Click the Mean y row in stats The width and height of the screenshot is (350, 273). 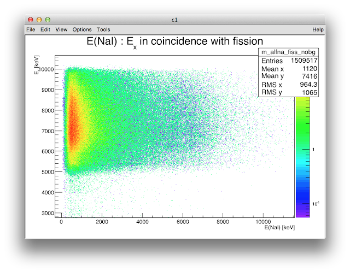[x=289, y=76]
